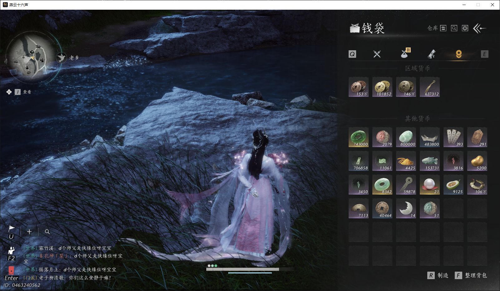
Task: Select the green tablet currency 706858
Action: (359, 161)
